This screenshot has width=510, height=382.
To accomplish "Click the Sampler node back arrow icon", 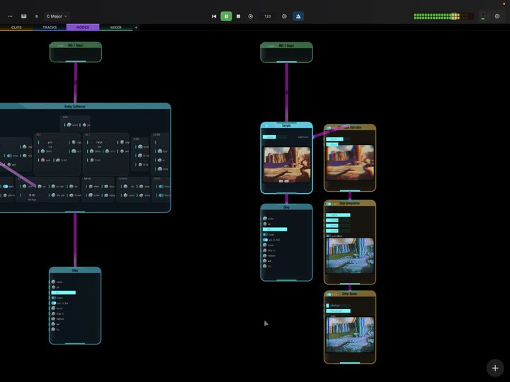I will coord(265,126).
